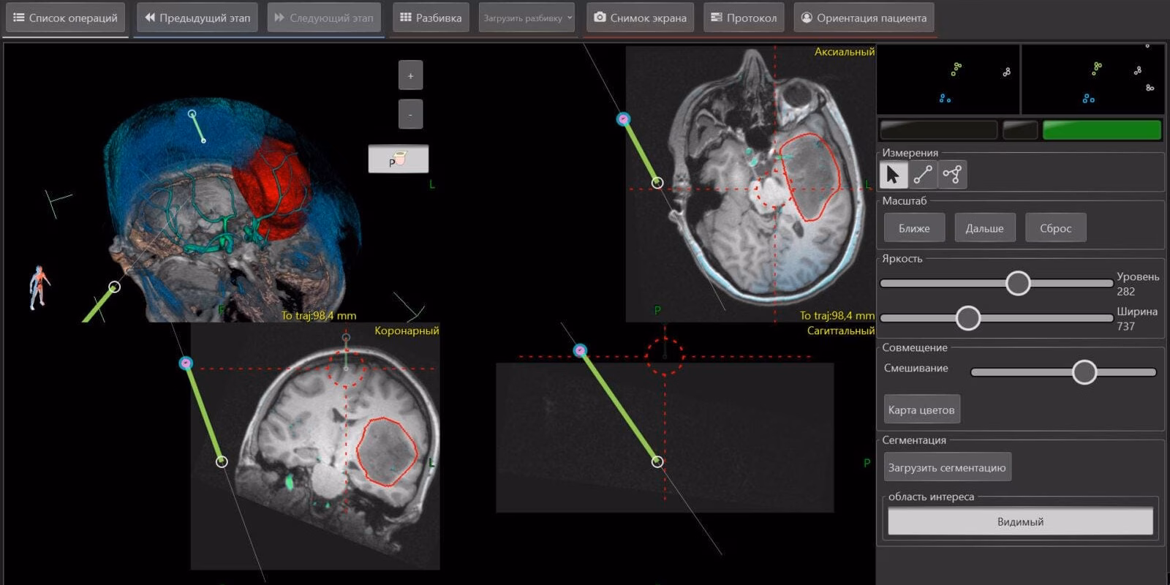The image size is (1170, 585).
Task: Select the angle measurement tool
Action: click(952, 175)
